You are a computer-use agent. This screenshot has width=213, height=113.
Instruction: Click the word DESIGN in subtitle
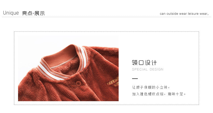tap(156, 70)
